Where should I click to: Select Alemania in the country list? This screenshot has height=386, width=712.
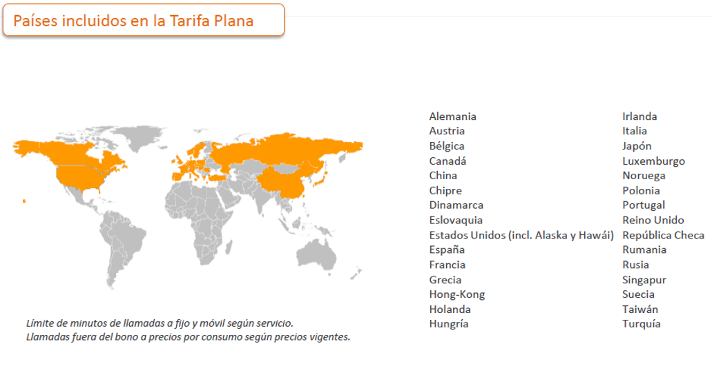coord(453,116)
